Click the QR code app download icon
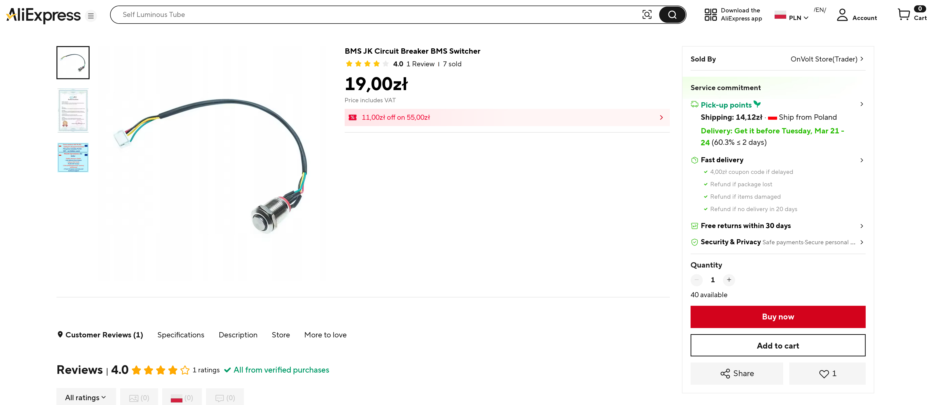The image size is (934, 405). click(710, 14)
